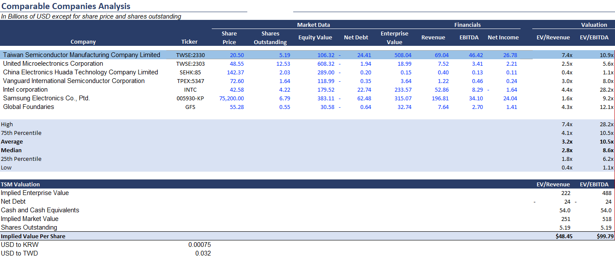Screen dimensions: 615x259
Task: Select Samsung's share price 75,200.00
Action: [x=231, y=98]
